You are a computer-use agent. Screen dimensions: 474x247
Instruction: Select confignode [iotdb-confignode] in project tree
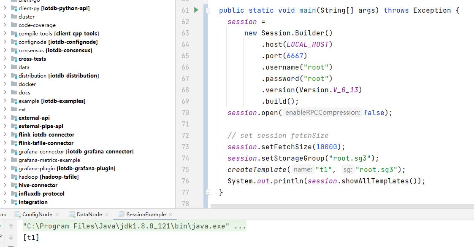pos(58,42)
